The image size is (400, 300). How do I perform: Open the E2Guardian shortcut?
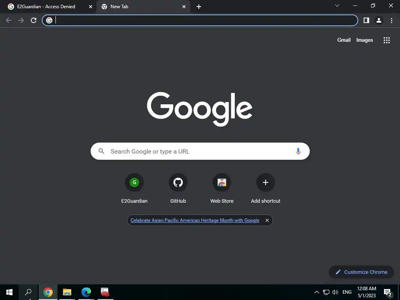pos(134,188)
